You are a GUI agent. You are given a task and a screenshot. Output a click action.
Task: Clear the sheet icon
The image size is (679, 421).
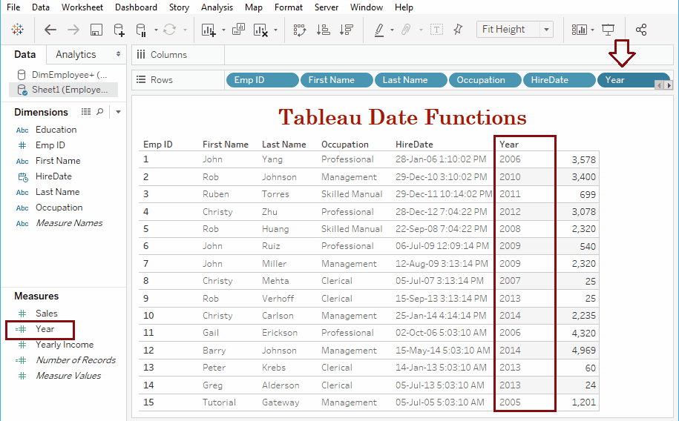point(260,30)
